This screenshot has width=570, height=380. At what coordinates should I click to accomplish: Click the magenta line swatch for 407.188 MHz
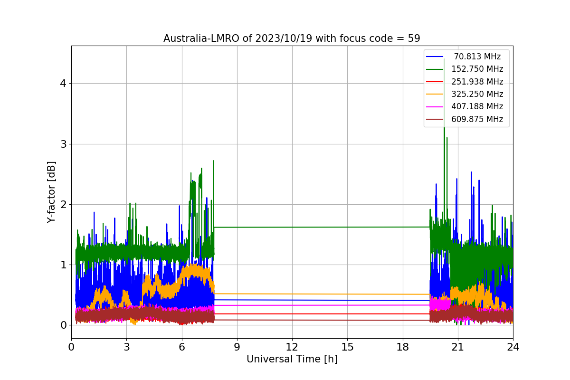click(x=435, y=107)
